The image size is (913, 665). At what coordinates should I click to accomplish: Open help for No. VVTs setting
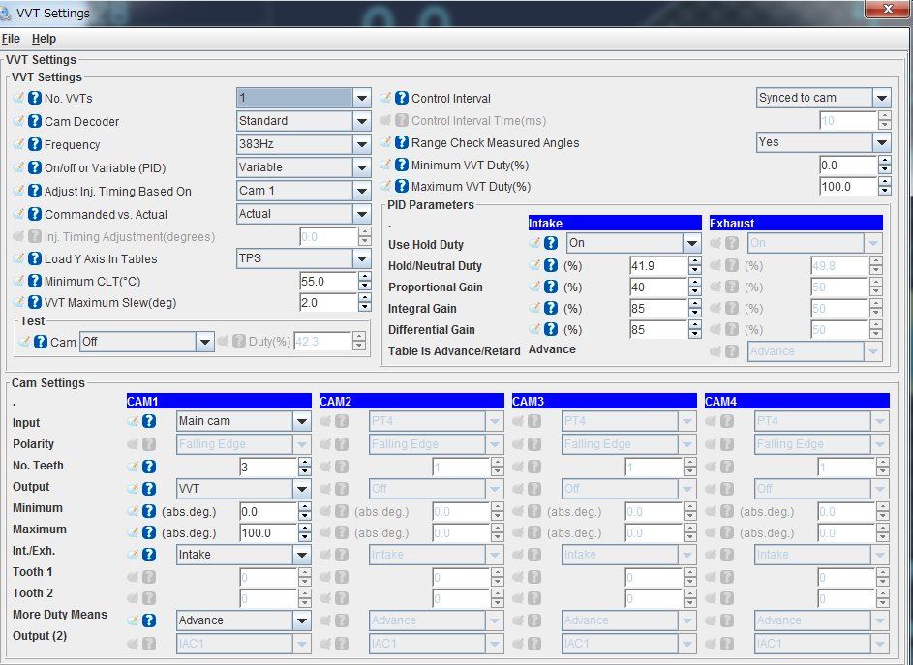35,98
